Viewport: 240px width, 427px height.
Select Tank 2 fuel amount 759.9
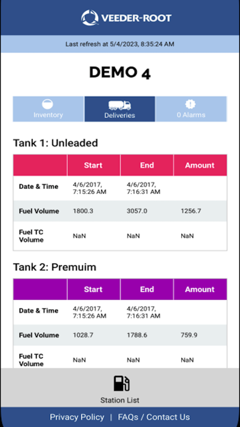189,335
